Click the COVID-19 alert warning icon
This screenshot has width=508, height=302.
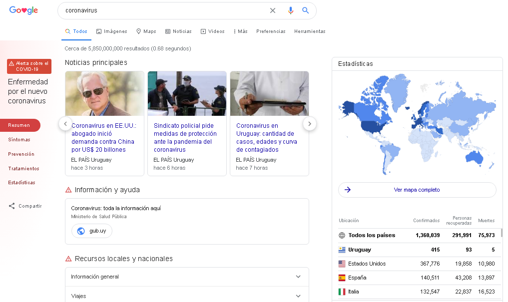click(12, 63)
